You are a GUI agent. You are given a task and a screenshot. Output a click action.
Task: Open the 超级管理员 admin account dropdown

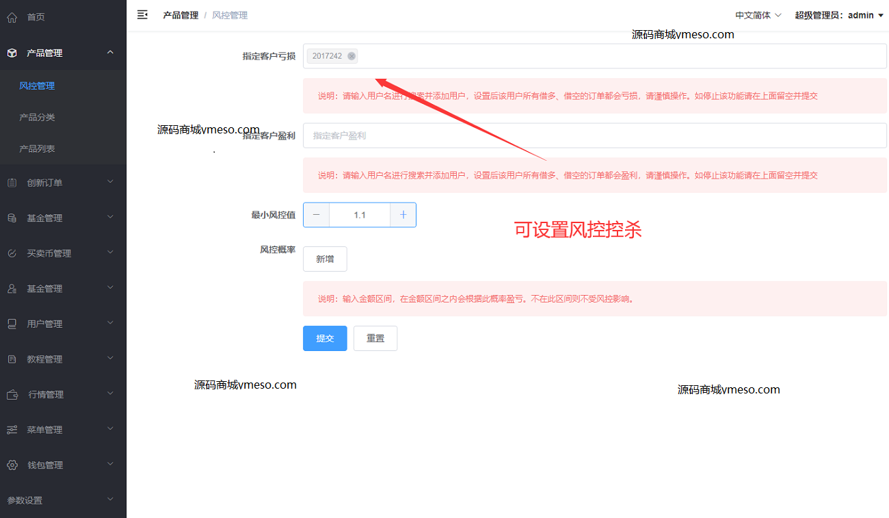click(x=839, y=15)
